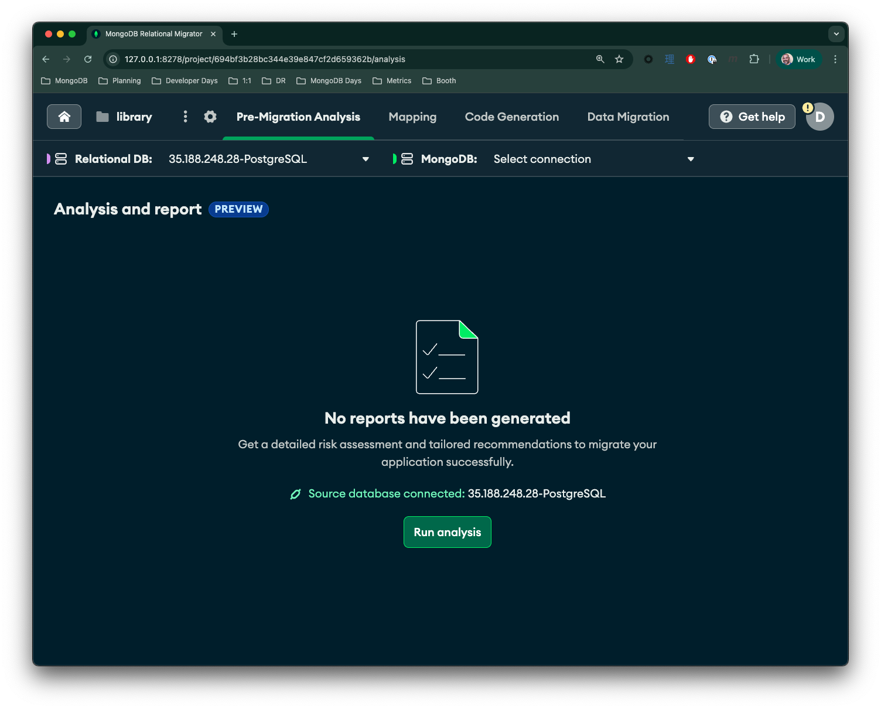This screenshot has width=881, height=709.
Task: Click the browser zoom magnifier icon
Action: pos(600,59)
